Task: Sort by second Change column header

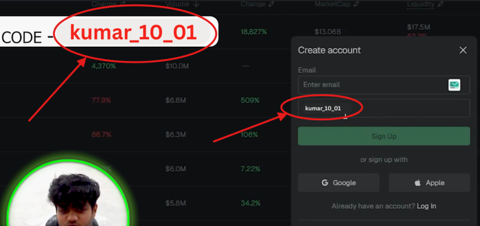Action: click(x=257, y=4)
